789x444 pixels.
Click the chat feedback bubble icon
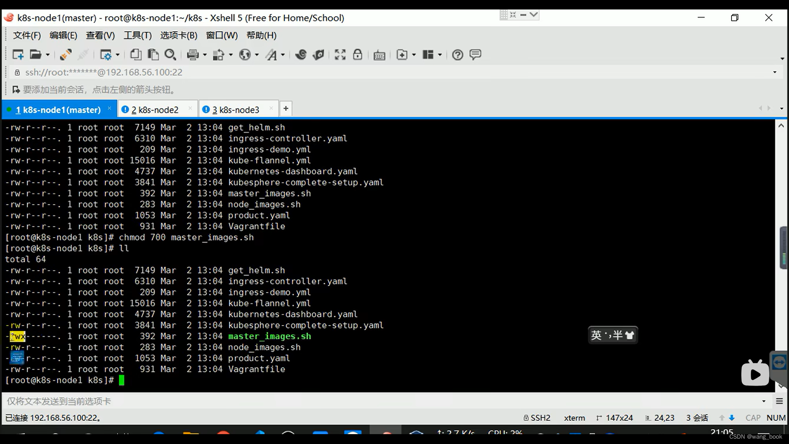[475, 55]
